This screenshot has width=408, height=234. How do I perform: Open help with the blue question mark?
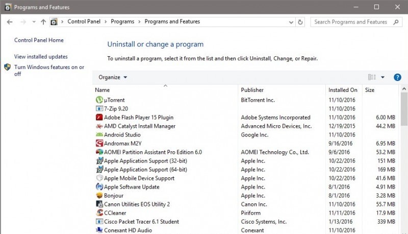(x=397, y=77)
